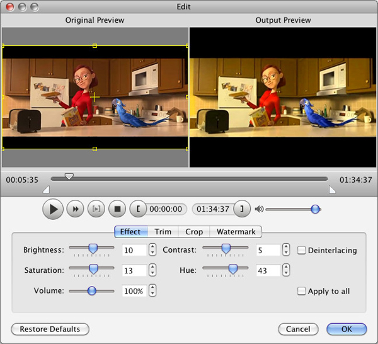Image resolution: width=378 pixels, height=344 pixels.
Task: Open the Trim tab
Action: pos(163,232)
